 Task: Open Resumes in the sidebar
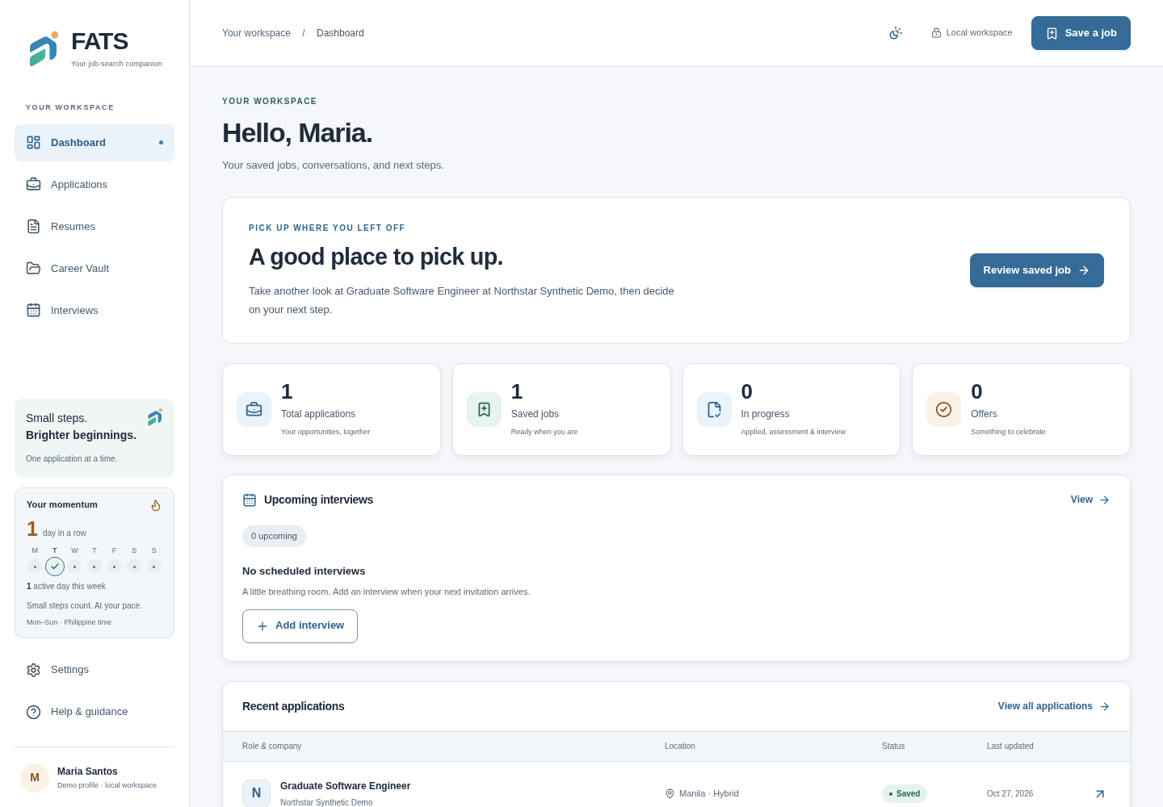[94, 227]
